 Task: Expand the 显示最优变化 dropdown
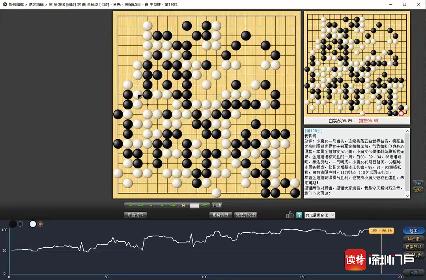tap(320, 215)
